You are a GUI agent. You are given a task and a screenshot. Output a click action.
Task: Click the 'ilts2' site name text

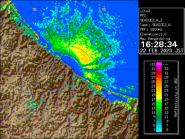(x=145, y=11)
